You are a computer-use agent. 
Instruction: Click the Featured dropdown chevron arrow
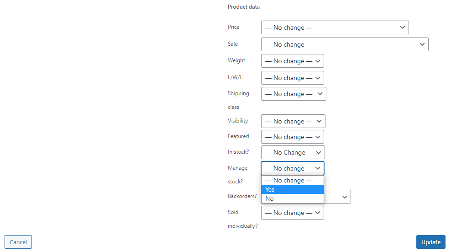point(318,137)
